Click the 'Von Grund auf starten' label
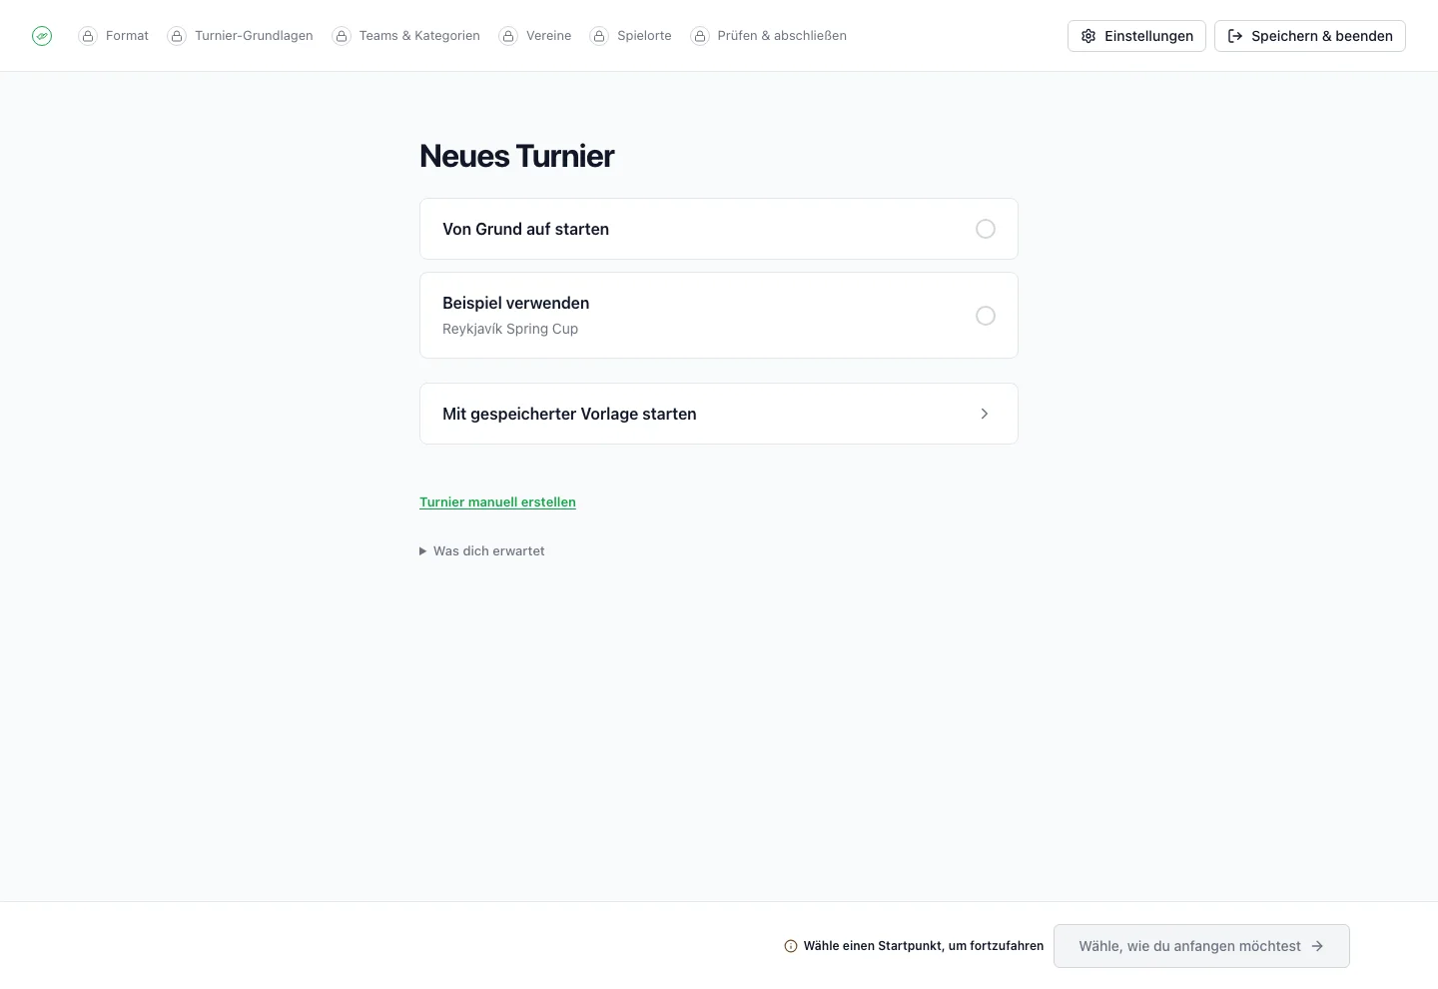 (525, 229)
